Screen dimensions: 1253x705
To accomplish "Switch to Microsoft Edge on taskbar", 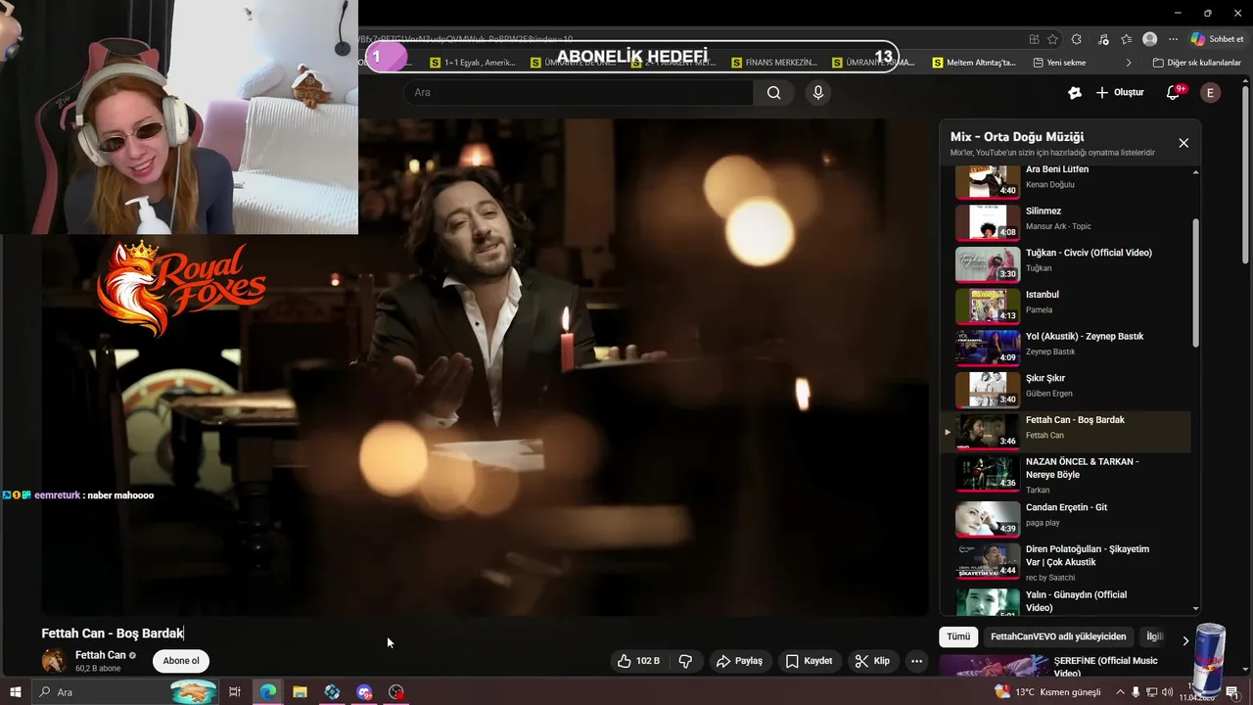I will (x=267, y=692).
